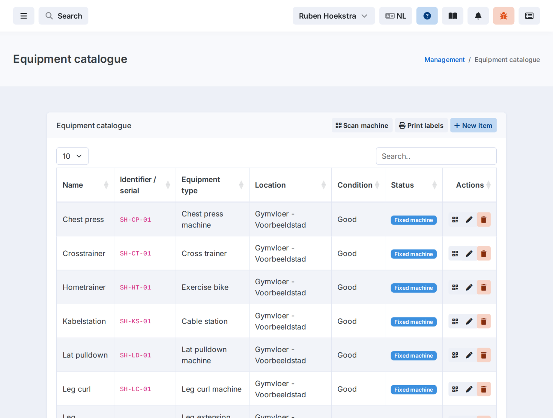Open the documentation book icon
553x418 pixels.
[452, 16]
